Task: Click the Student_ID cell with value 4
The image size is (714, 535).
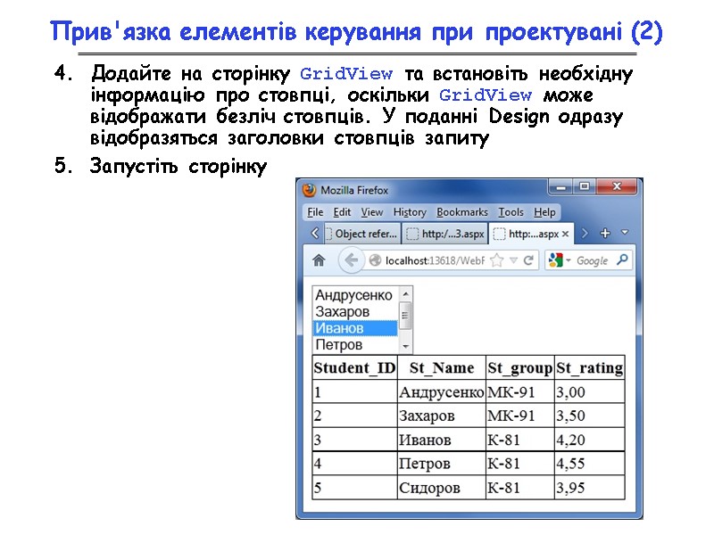Action: (x=354, y=463)
